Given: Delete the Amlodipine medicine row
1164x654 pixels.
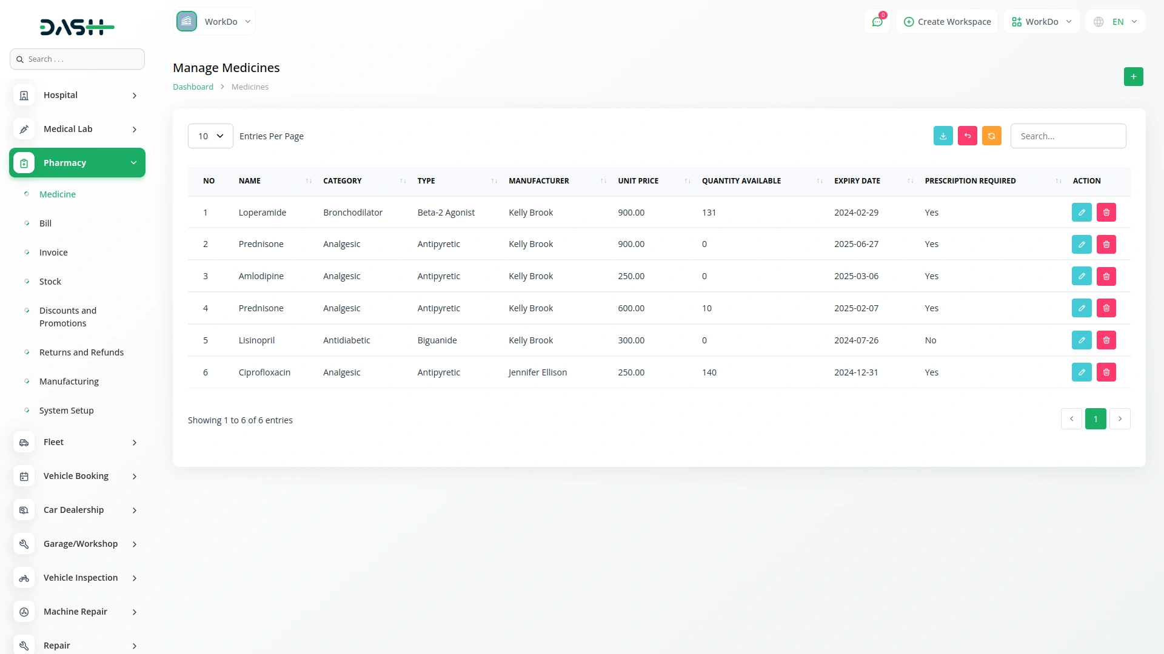Looking at the screenshot, I should pyautogui.click(x=1106, y=276).
